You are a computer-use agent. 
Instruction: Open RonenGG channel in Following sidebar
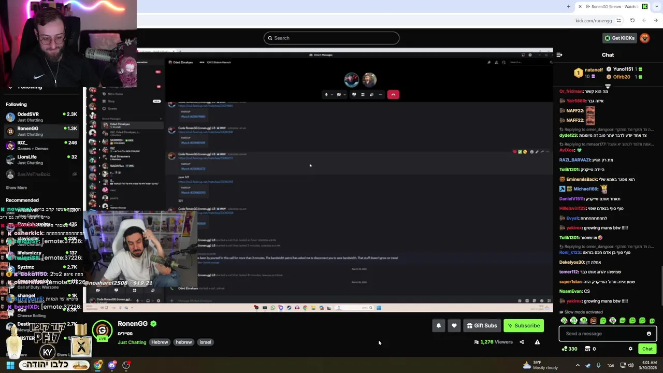(41, 132)
